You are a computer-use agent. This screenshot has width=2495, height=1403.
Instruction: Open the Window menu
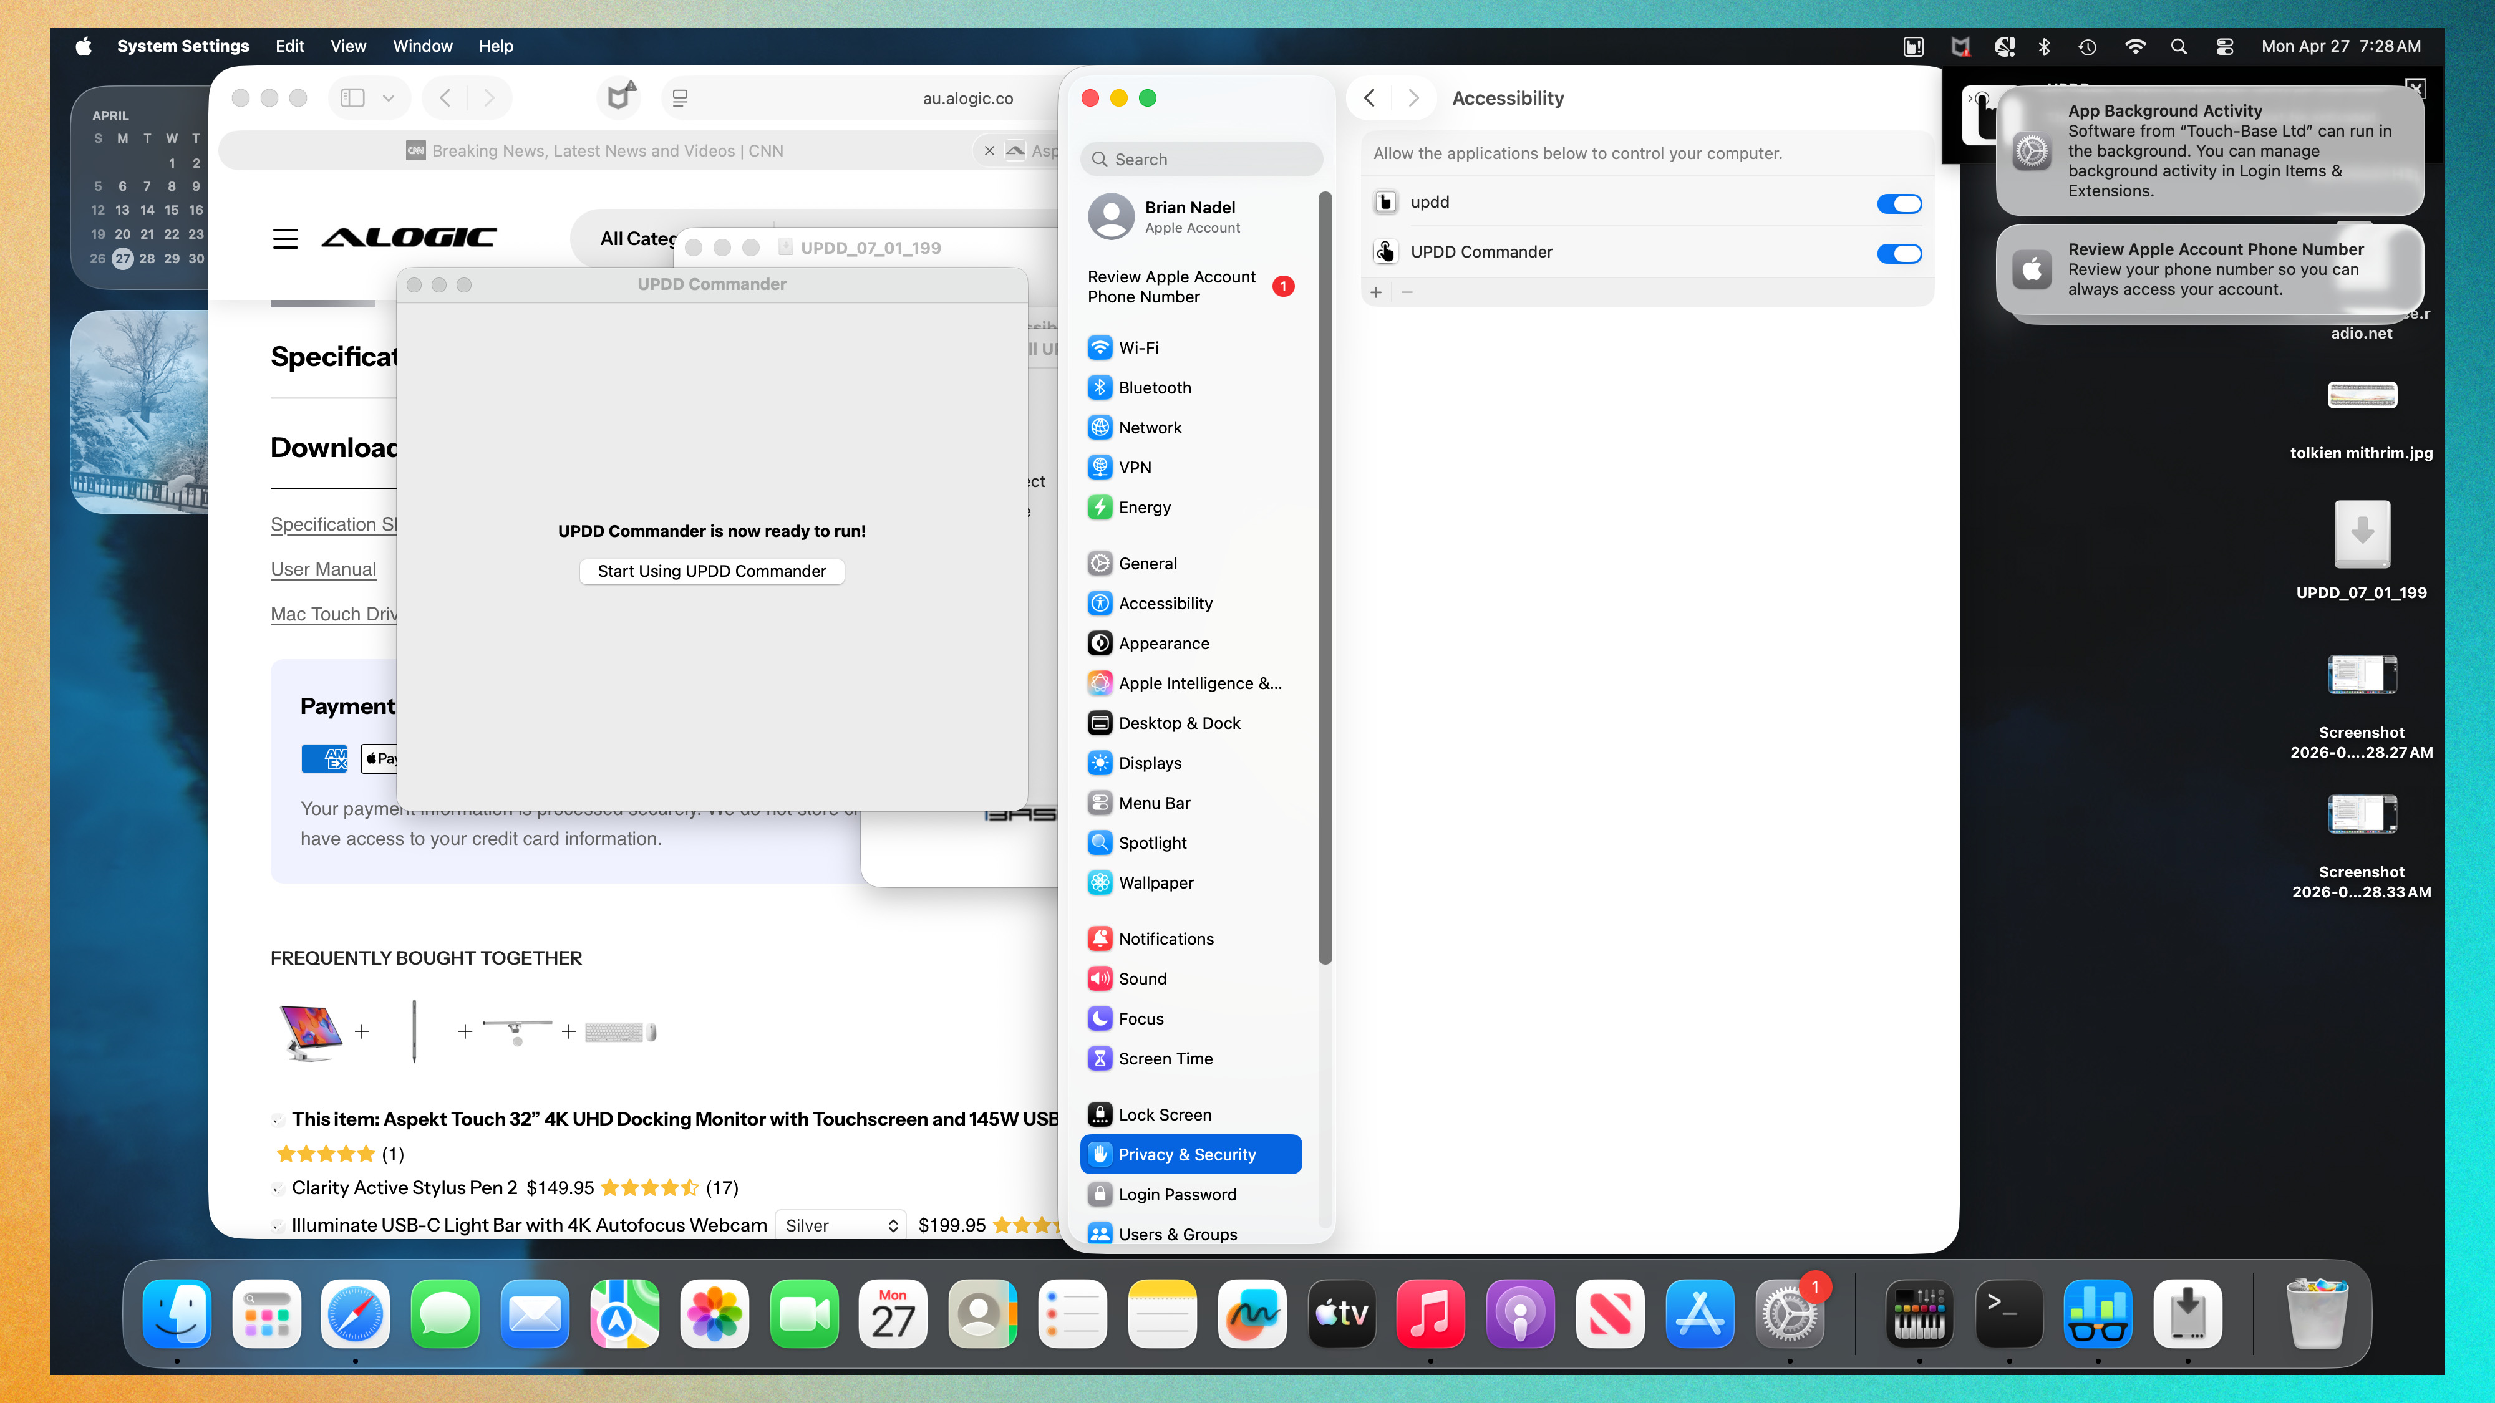[422, 46]
